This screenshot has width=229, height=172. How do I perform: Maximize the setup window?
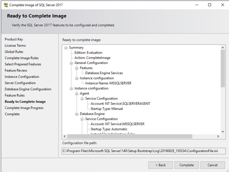tap(210, 5)
